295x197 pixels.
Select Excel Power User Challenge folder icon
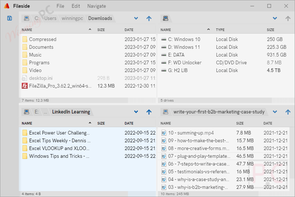25,133
